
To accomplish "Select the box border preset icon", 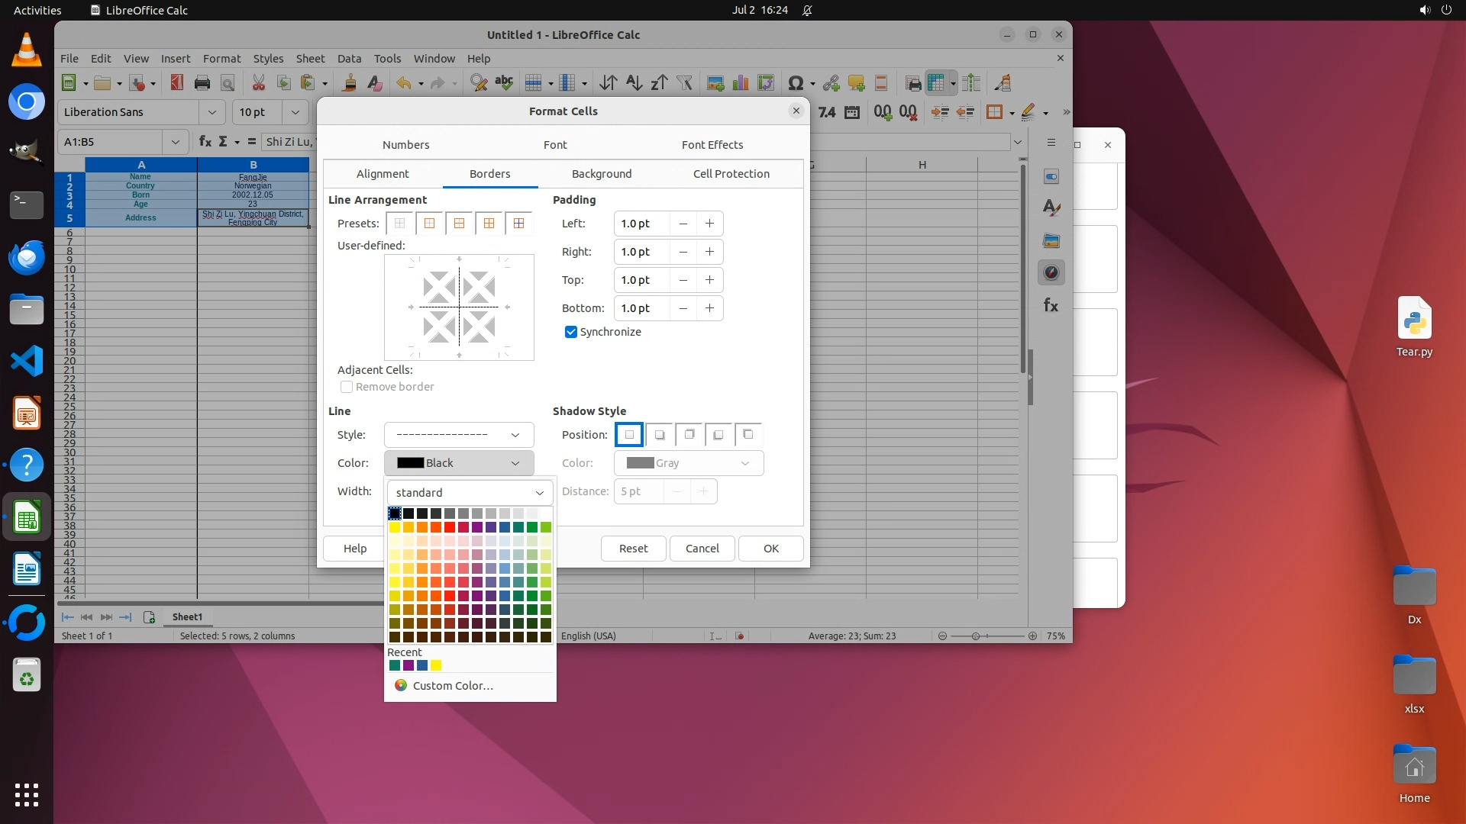I will (x=429, y=224).
